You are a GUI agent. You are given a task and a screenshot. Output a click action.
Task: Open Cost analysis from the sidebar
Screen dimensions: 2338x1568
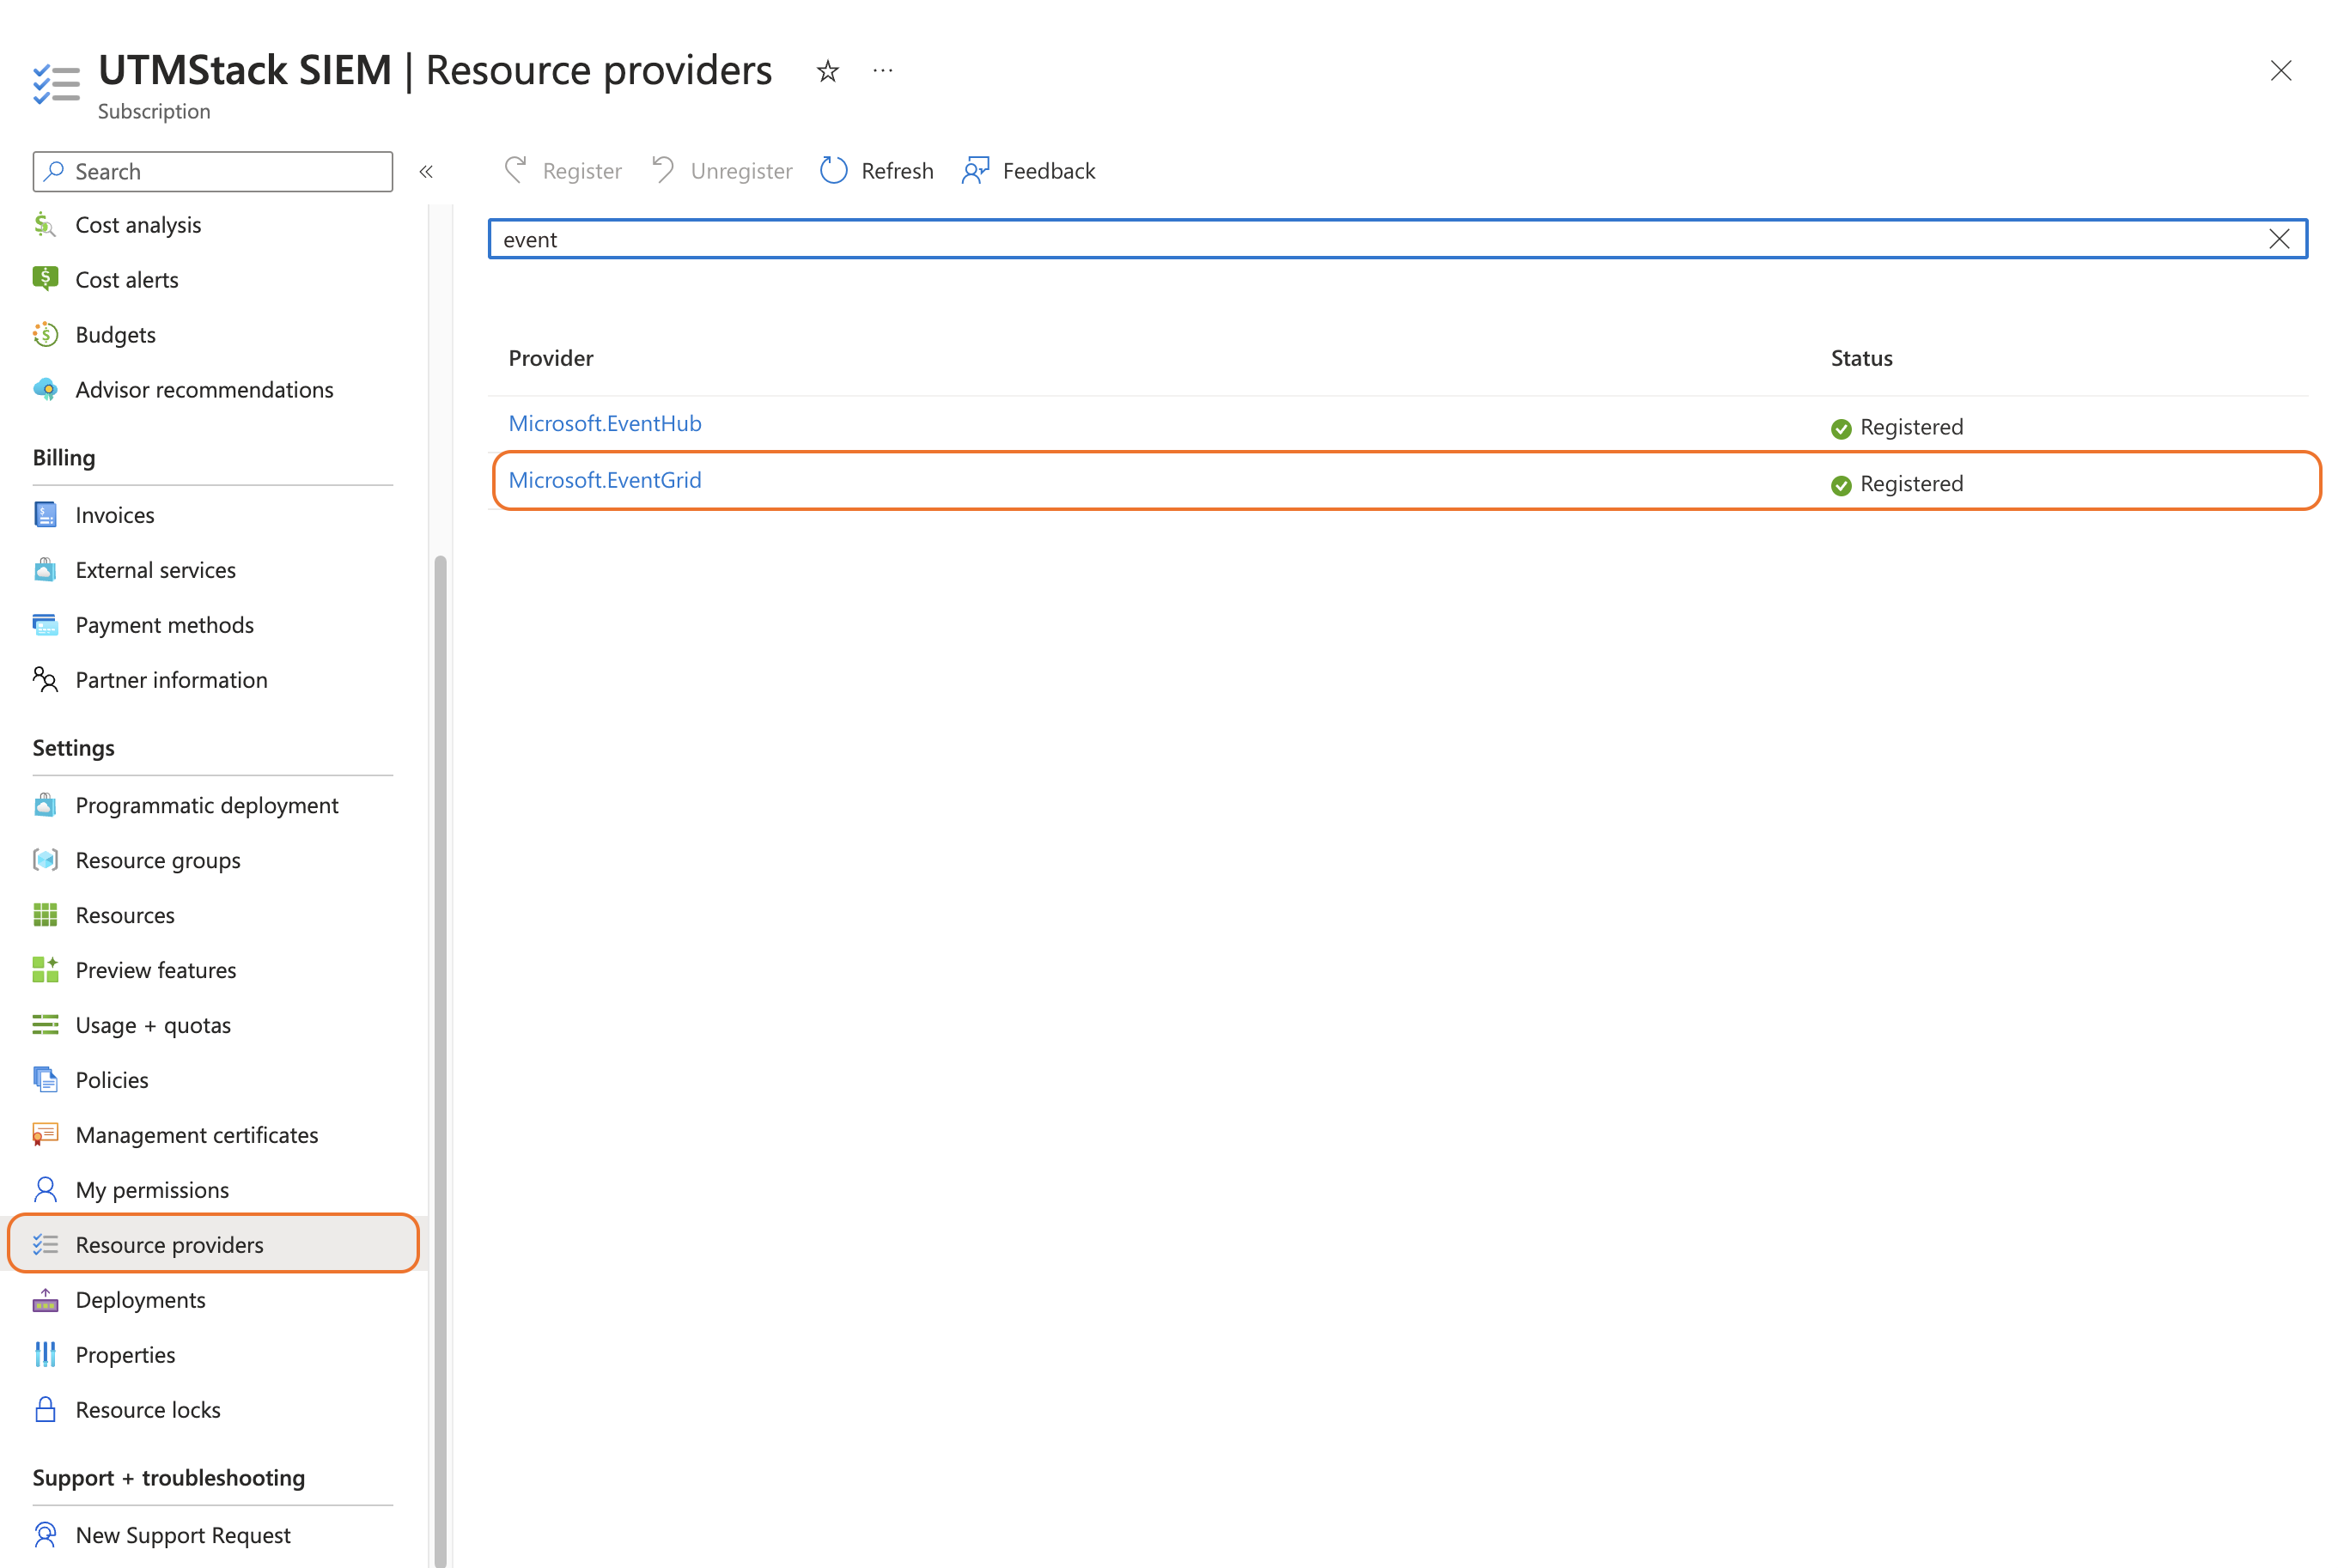138,225
